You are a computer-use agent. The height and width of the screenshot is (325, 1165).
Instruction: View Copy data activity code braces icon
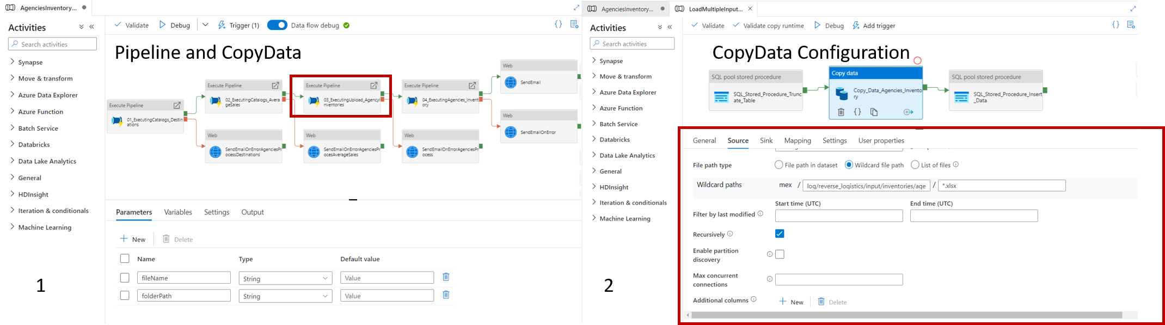pyautogui.click(x=857, y=112)
